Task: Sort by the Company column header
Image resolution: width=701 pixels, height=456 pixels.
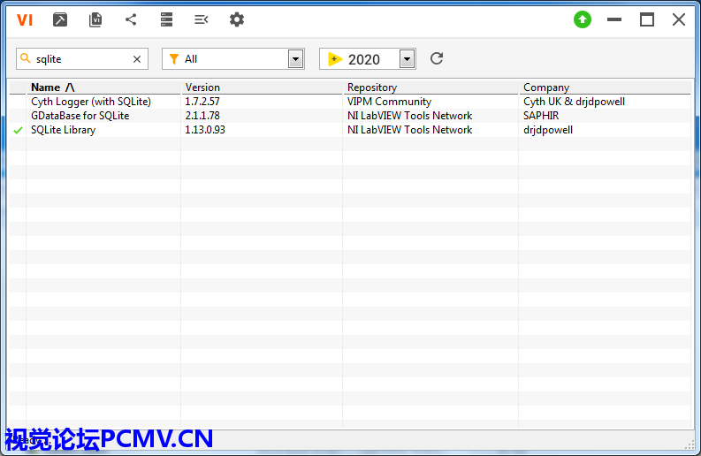Action: pyautogui.click(x=605, y=87)
